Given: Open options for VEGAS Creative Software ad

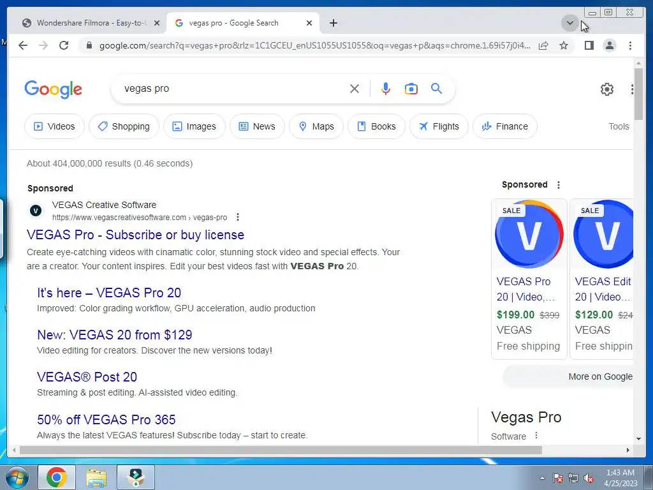Looking at the screenshot, I should tap(238, 217).
